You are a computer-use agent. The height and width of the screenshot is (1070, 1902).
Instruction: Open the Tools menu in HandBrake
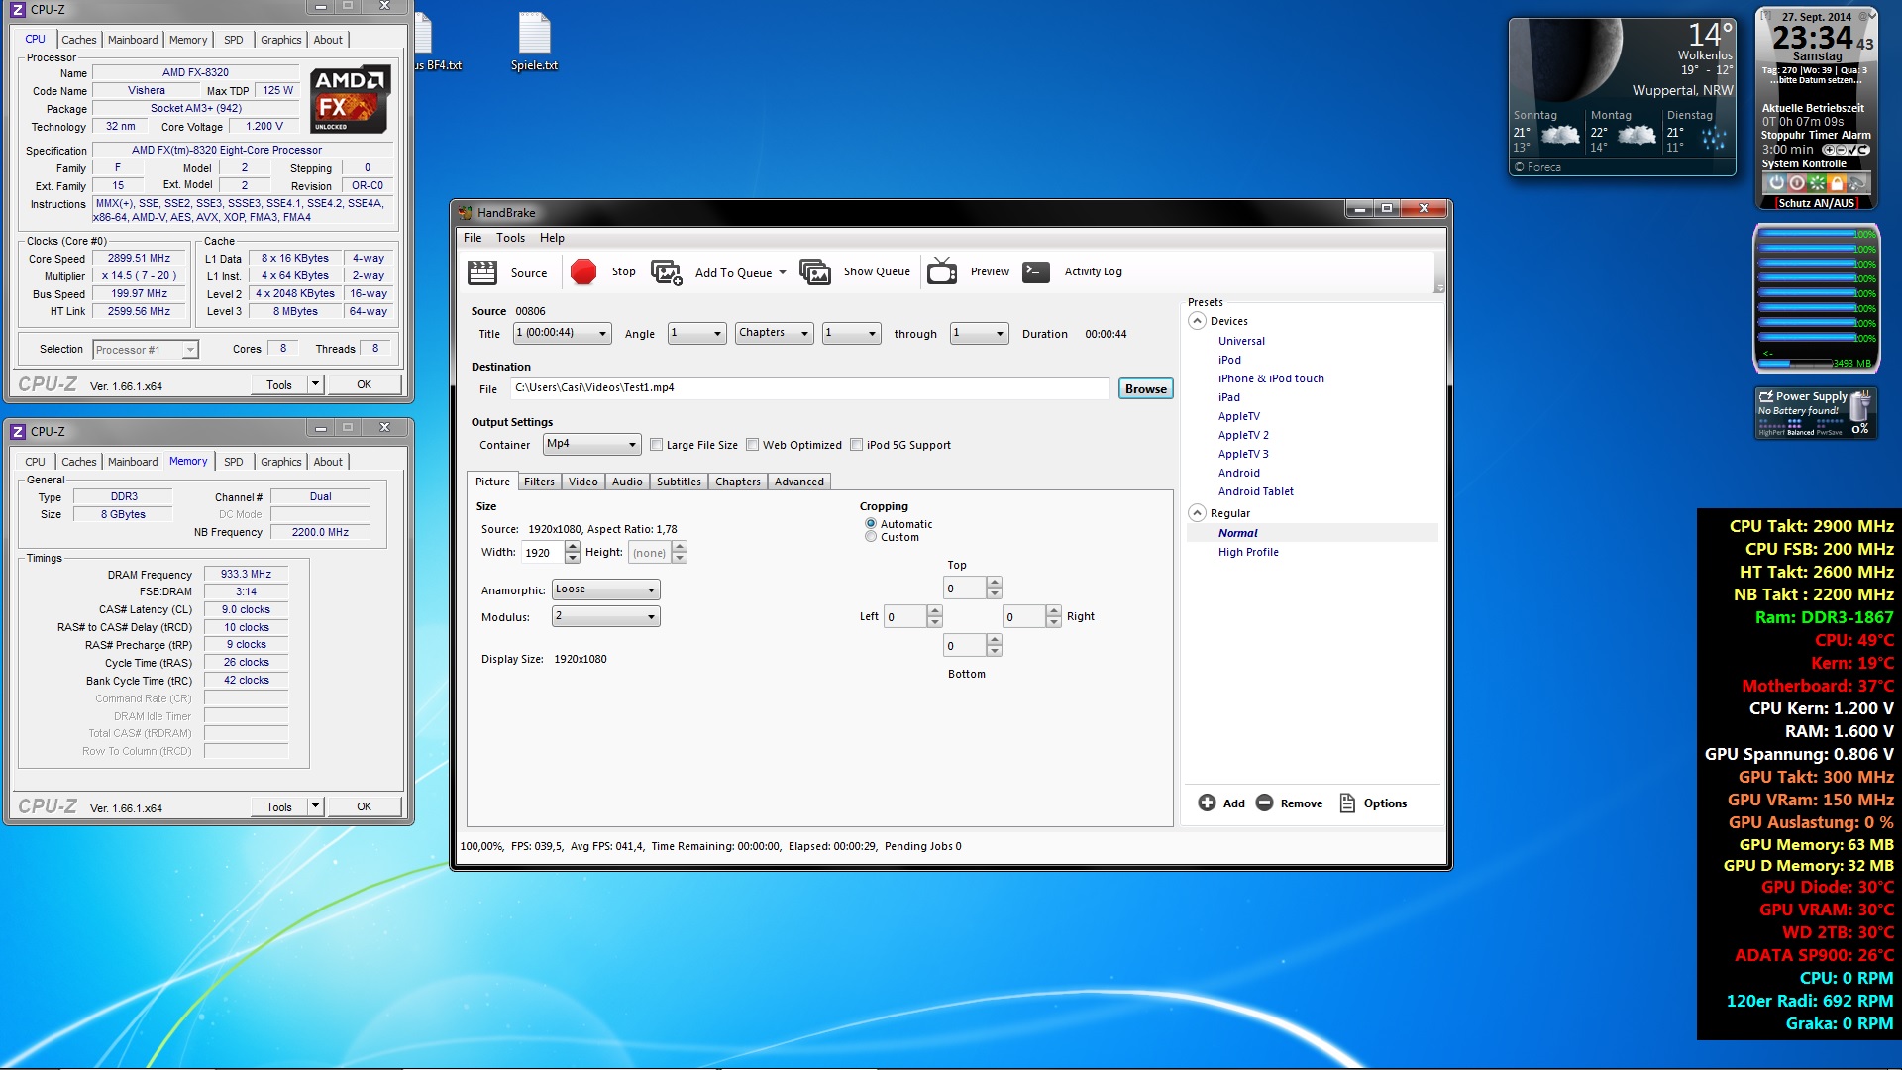510,238
